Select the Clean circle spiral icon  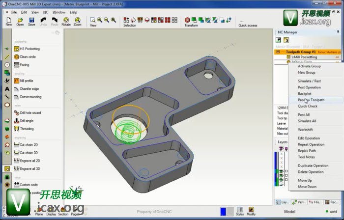[16, 57]
